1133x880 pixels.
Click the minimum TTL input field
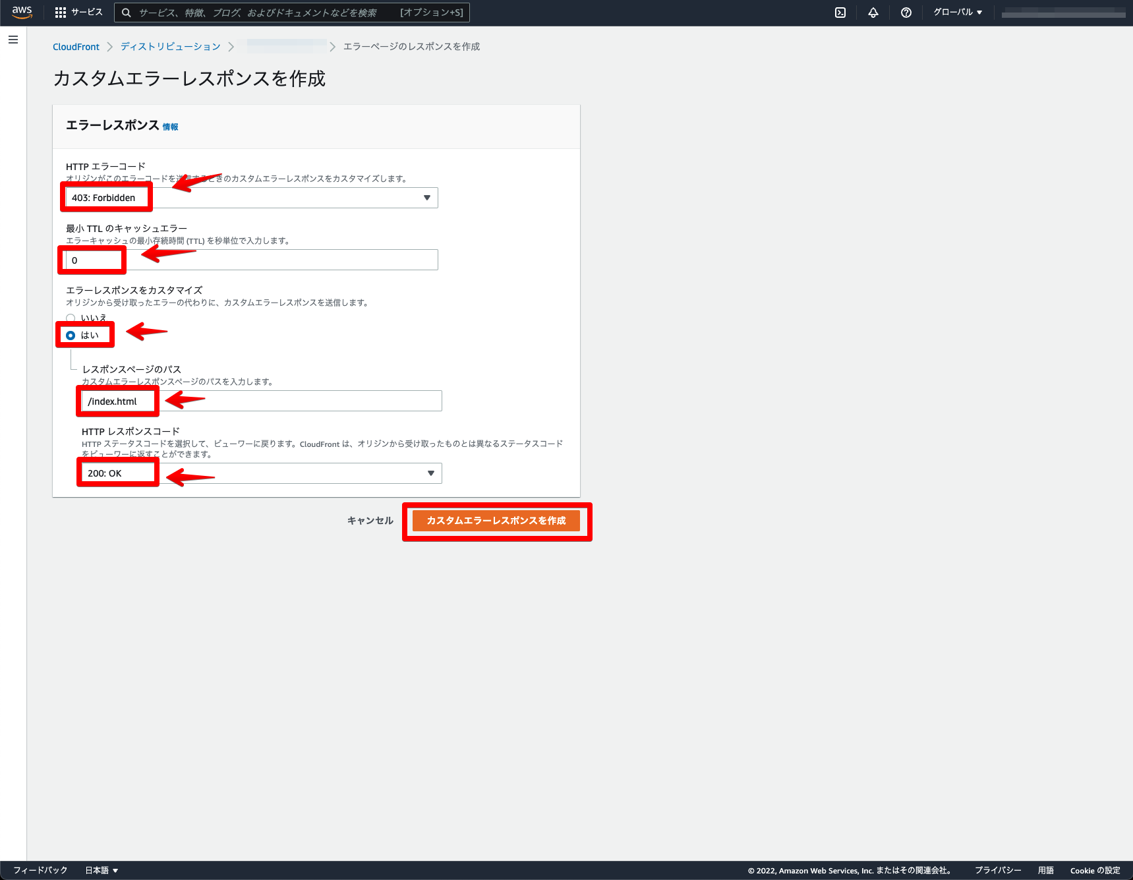pos(252,260)
